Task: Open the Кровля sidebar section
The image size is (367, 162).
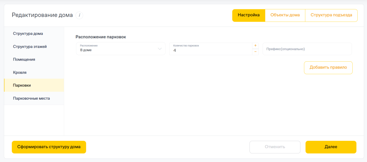Action: [34, 72]
